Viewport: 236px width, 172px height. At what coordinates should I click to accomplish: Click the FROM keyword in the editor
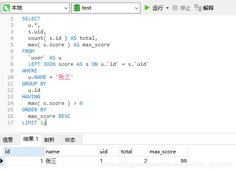click(28, 51)
